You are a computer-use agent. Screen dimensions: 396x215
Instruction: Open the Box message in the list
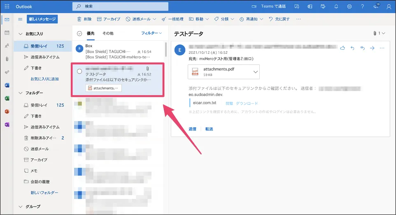(x=118, y=51)
